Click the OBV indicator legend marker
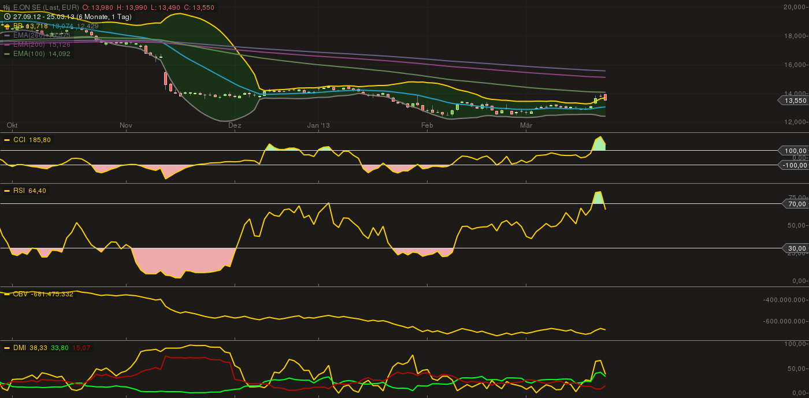809x398 pixels. pos(7,294)
